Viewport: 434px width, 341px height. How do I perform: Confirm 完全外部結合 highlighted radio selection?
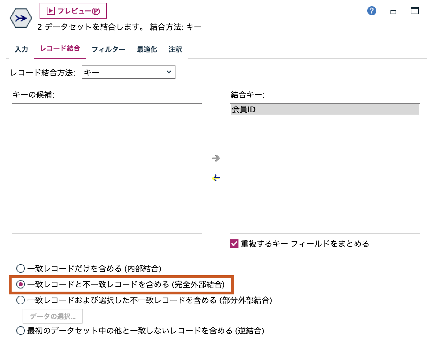[x=20, y=284]
